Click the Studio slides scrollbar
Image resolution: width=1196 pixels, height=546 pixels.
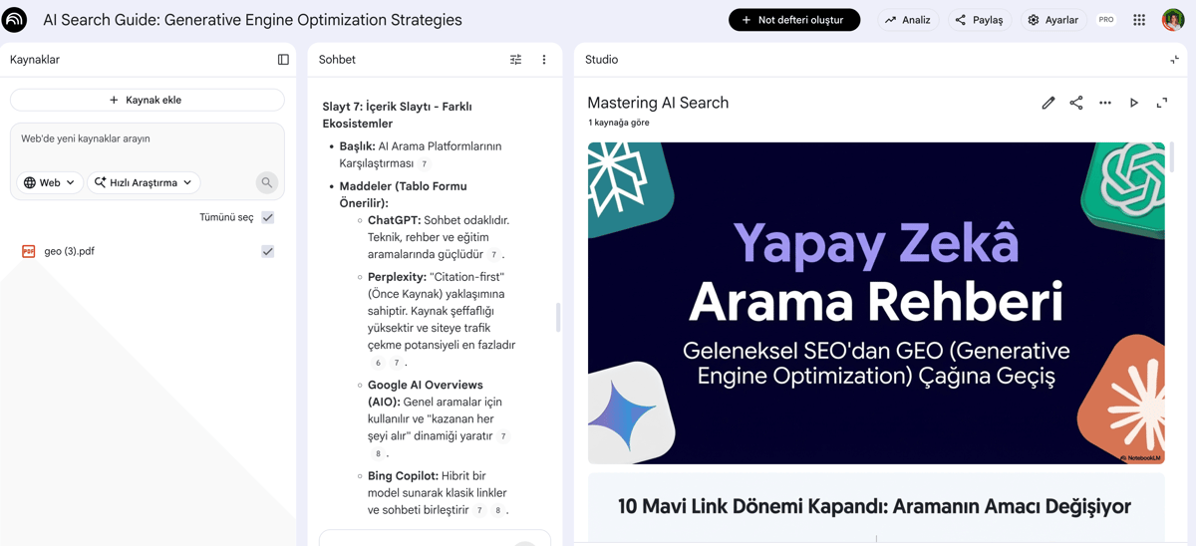point(1171,157)
